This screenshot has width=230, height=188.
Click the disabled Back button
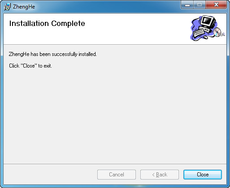(x=160, y=175)
